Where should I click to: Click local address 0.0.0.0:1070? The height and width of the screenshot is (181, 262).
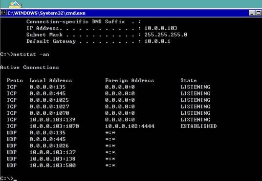pyautogui.click(x=49, y=113)
